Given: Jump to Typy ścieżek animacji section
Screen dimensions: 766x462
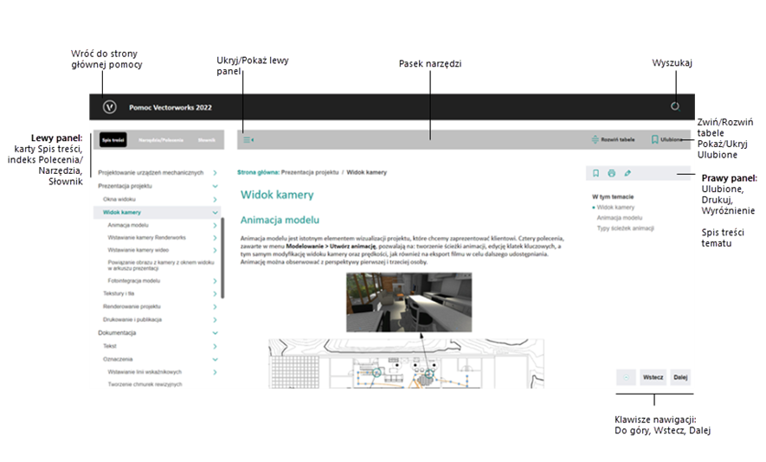Looking at the screenshot, I should click(625, 228).
